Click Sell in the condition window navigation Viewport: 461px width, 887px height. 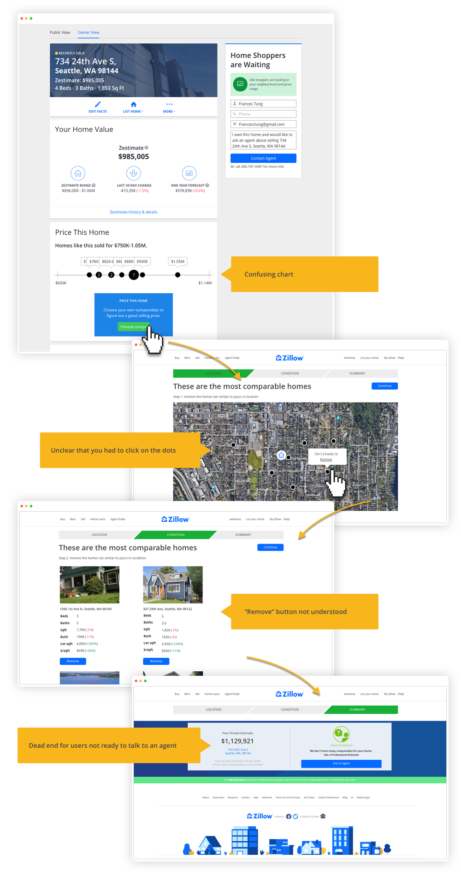pos(83,519)
